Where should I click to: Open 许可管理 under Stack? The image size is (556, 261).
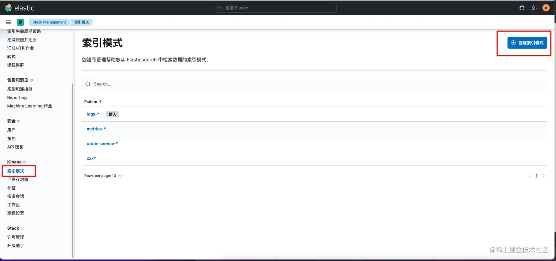[15, 237]
